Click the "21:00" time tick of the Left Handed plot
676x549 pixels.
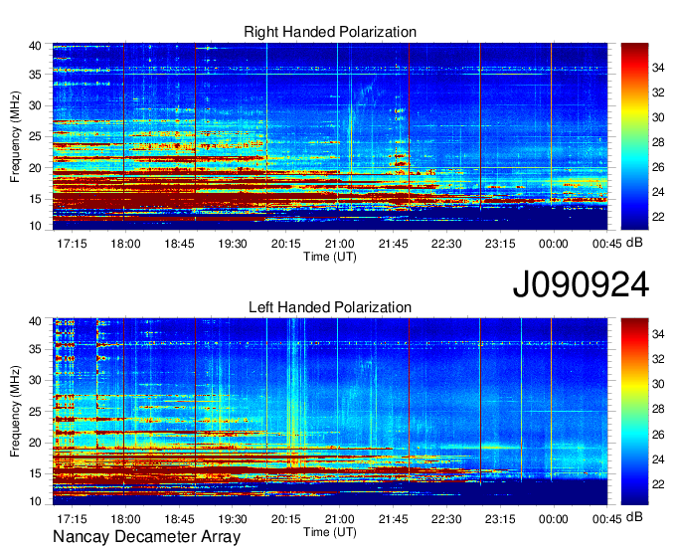[340, 519]
